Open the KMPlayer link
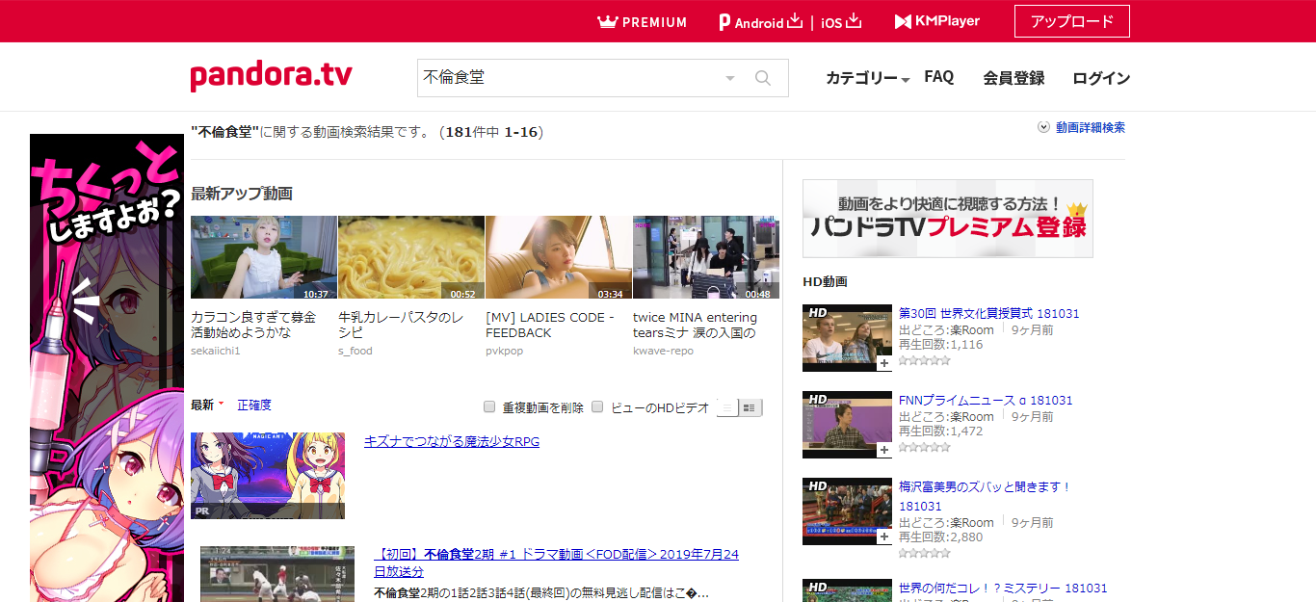1316x602 pixels. (937, 21)
